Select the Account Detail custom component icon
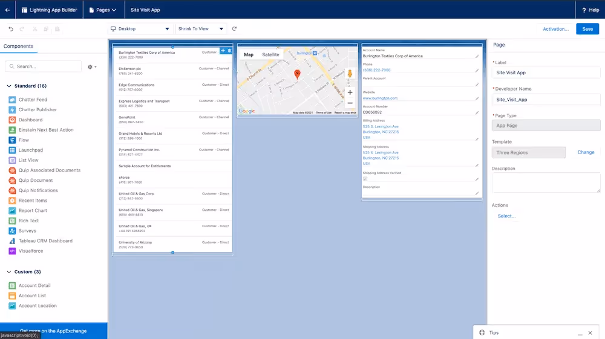 12,285
